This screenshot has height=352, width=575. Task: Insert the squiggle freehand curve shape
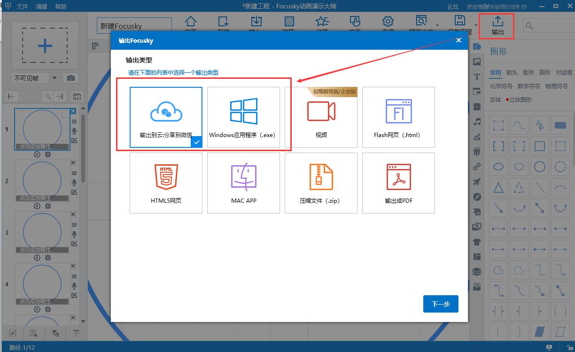pyautogui.click(x=540, y=125)
